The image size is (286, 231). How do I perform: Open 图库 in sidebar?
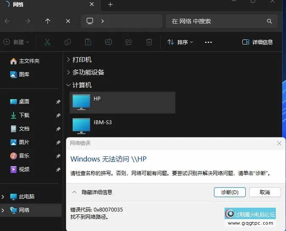coord(19,75)
